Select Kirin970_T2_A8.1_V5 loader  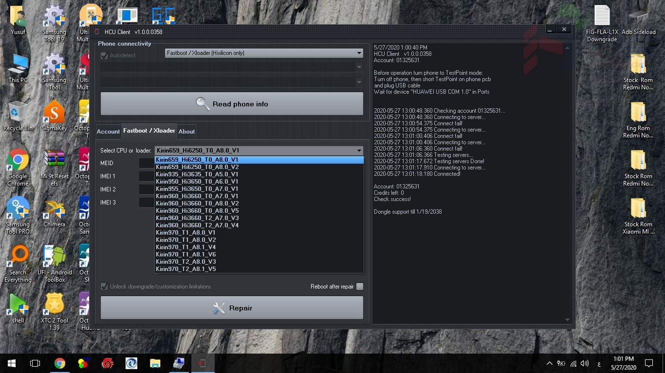[x=259, y=269]
